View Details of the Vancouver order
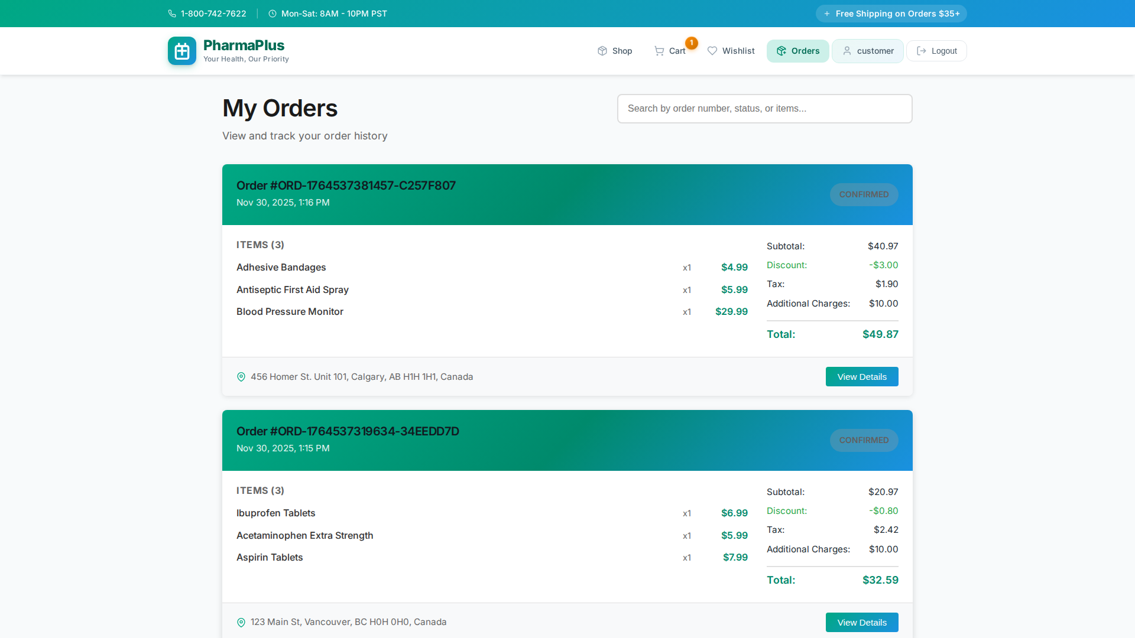Screen dimensions: 1135x638 pyautogui.click(x=861, y=622)
